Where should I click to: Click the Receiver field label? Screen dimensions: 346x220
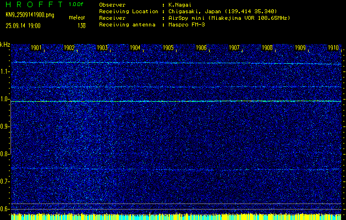click(112, 18)
